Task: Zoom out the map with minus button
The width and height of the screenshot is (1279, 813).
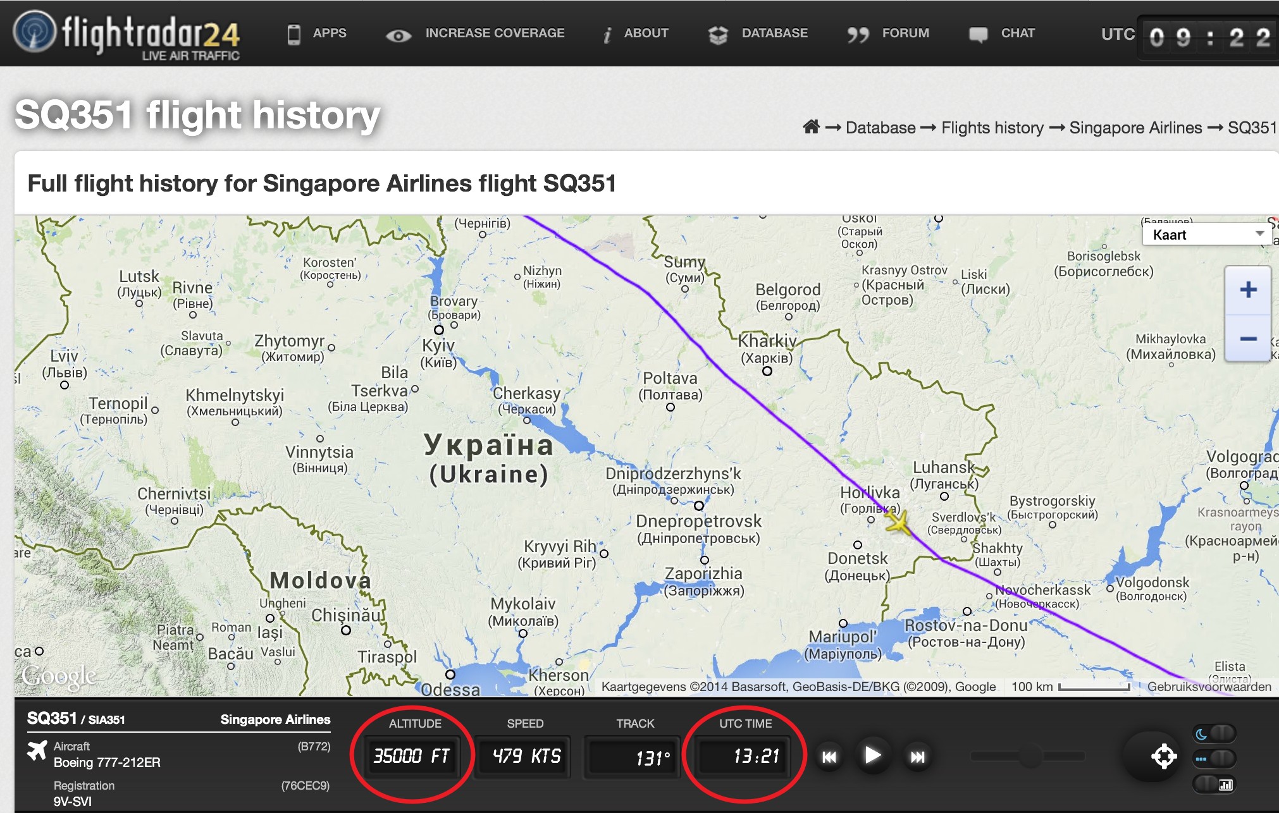Action: [1248, 338]
